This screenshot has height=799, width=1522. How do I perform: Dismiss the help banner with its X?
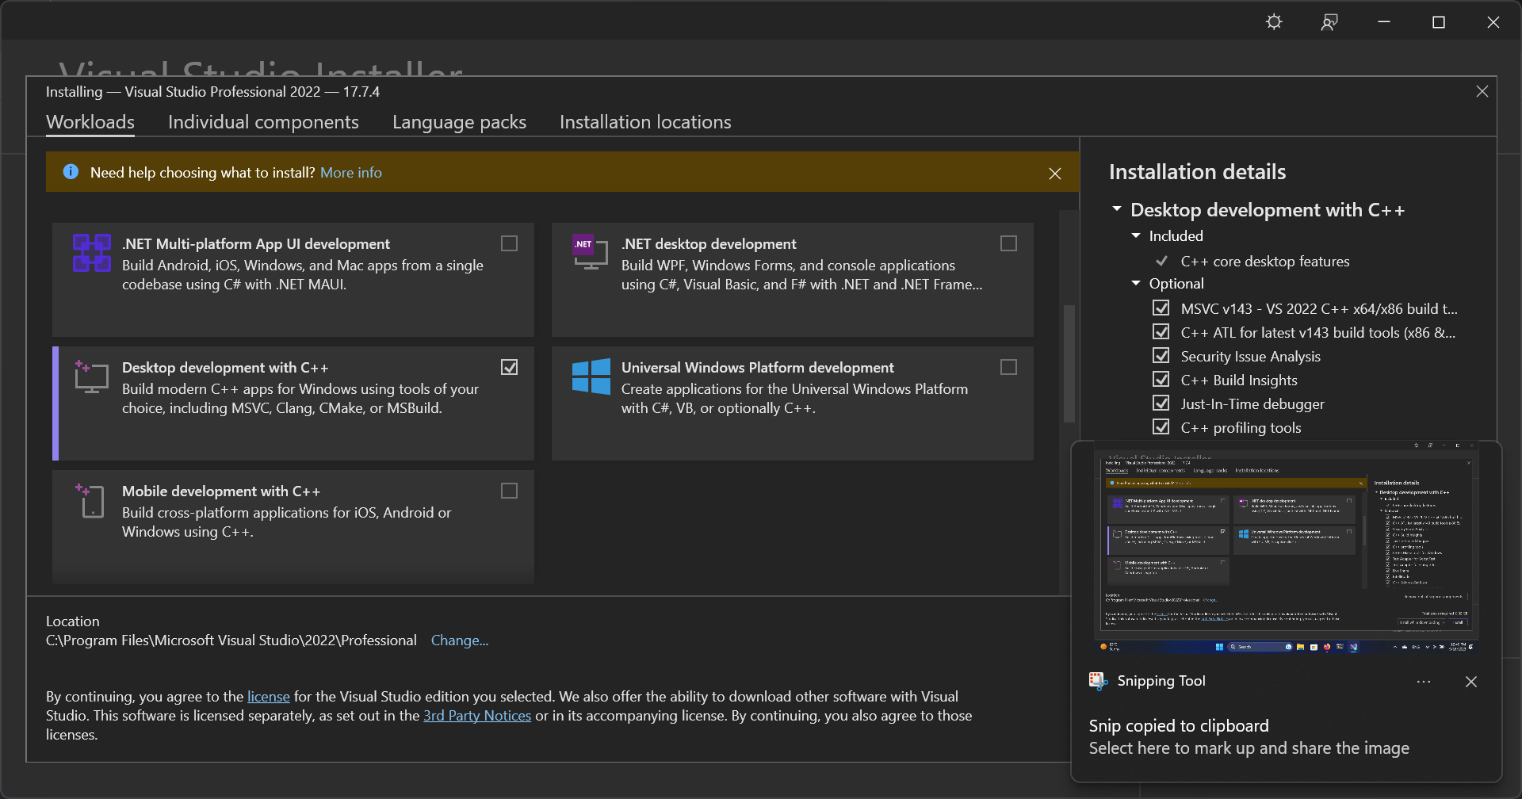[1055, 174]
